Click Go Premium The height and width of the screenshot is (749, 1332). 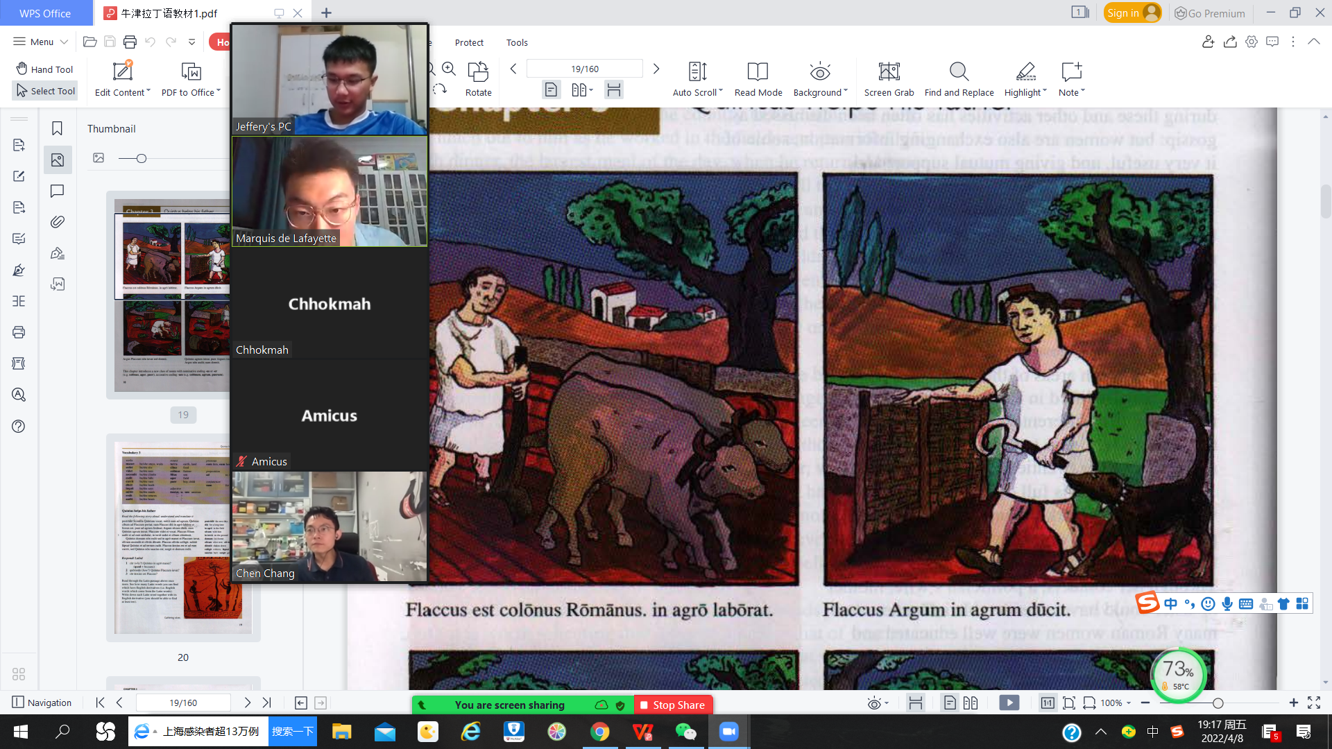coord(1210,13)
